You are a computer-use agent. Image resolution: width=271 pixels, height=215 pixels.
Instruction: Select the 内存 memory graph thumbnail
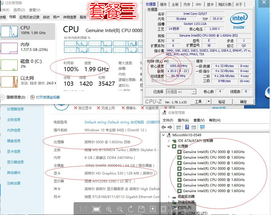tap(9, 48)
